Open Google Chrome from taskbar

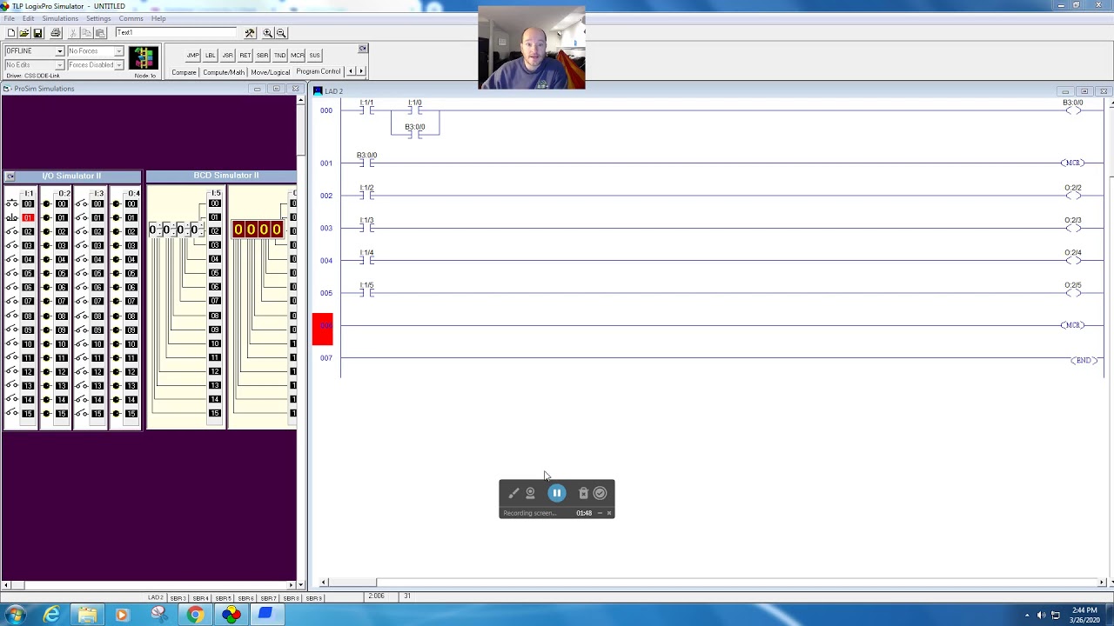tap(194, 616)
